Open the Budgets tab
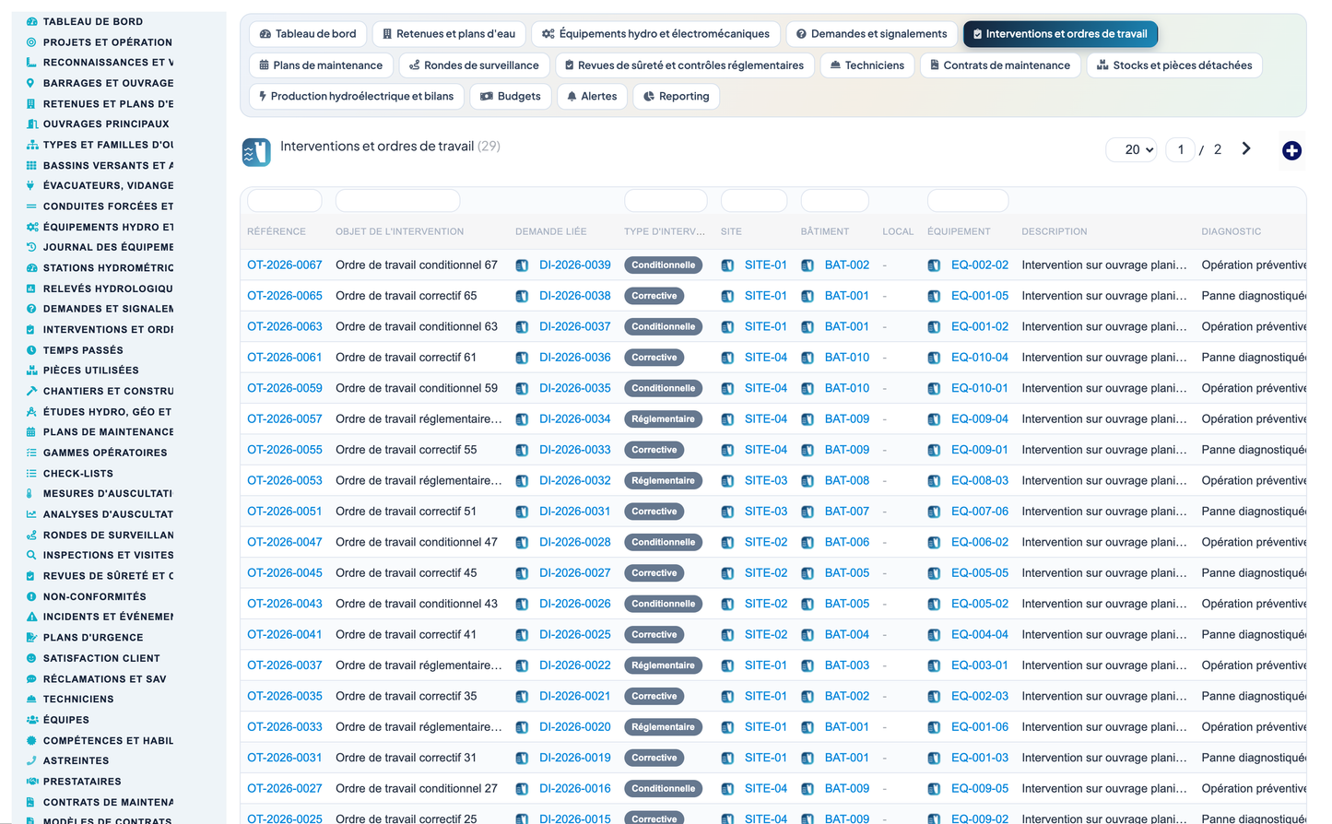1332x824 pixels. (x=511, y=96)
